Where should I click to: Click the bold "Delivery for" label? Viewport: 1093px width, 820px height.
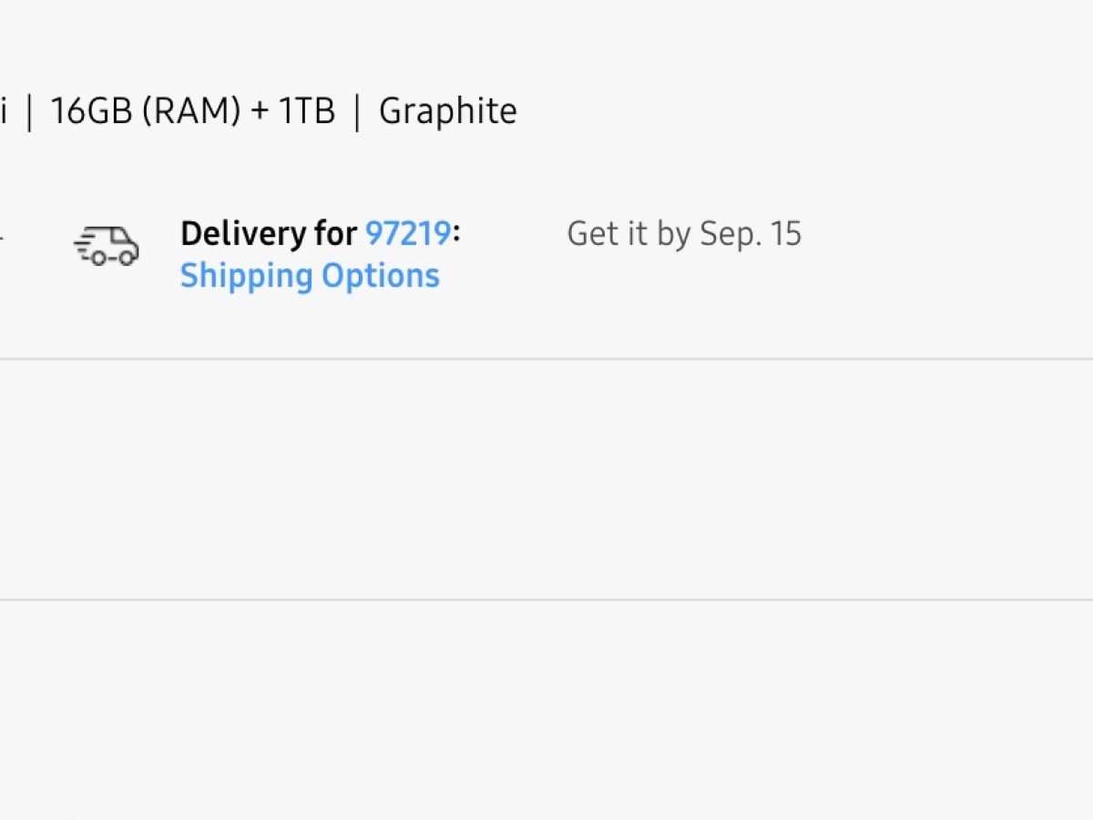click(269, 234)
